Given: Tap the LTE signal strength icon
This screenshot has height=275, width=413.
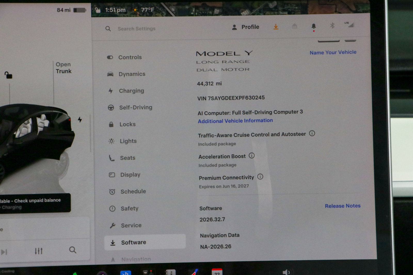Looking at the screenshot, I should click(350, 24).
